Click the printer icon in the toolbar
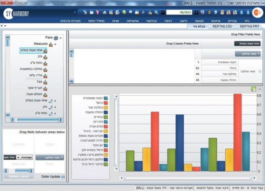Viewport: 265px width, 191px height. 105,12
